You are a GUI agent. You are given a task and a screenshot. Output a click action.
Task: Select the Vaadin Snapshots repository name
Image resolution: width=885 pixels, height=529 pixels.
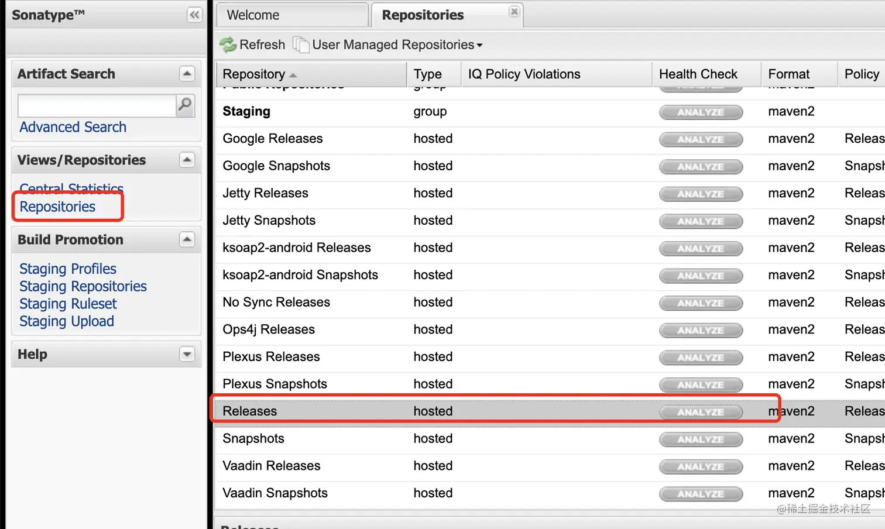(275, 493)
